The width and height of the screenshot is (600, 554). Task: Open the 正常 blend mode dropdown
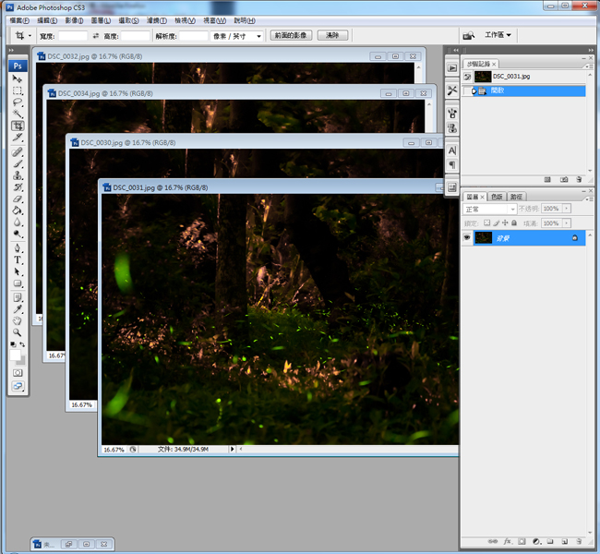(x=489, y=209)
